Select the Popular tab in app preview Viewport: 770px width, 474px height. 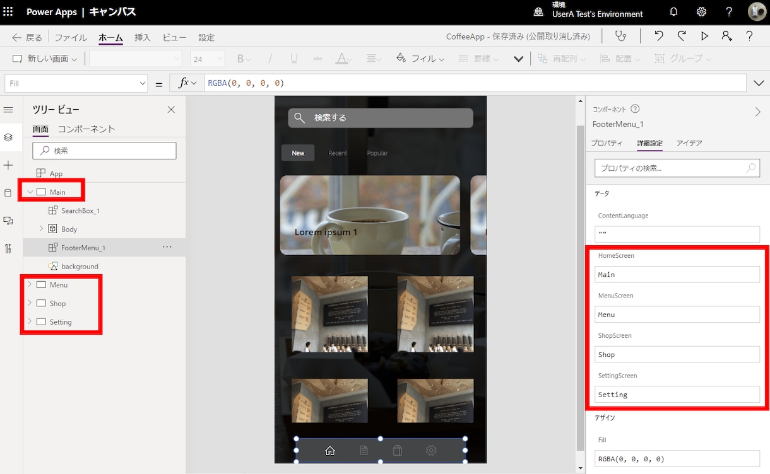(377, 153)
